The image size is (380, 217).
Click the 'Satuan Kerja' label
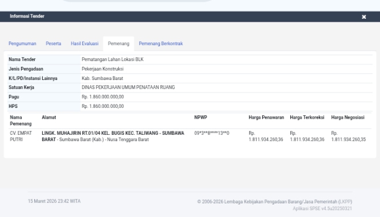21,87
